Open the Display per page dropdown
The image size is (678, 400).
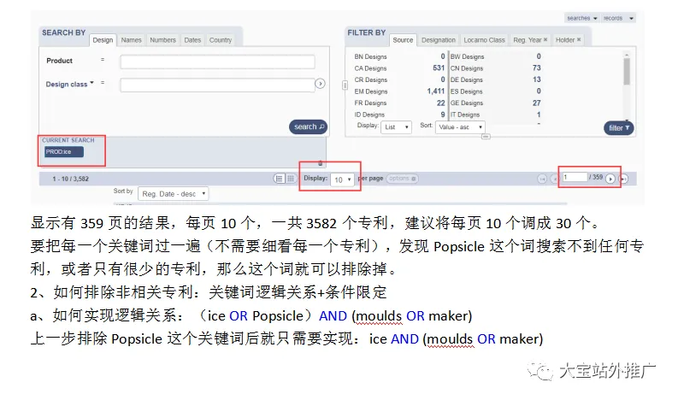pos(343,179)
